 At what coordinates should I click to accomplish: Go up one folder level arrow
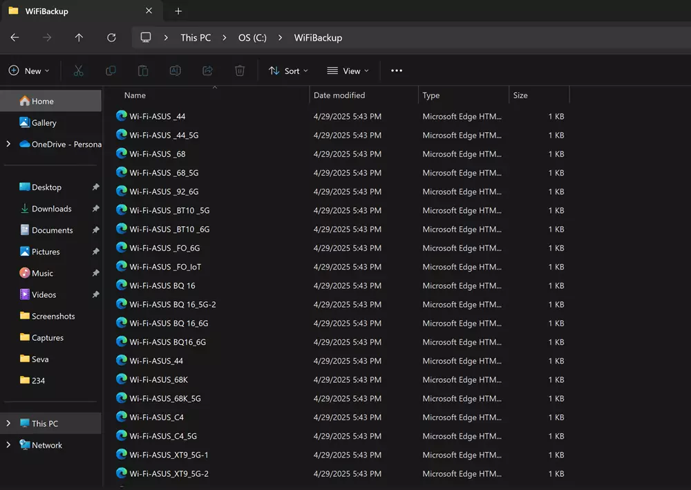coord(79,37)
